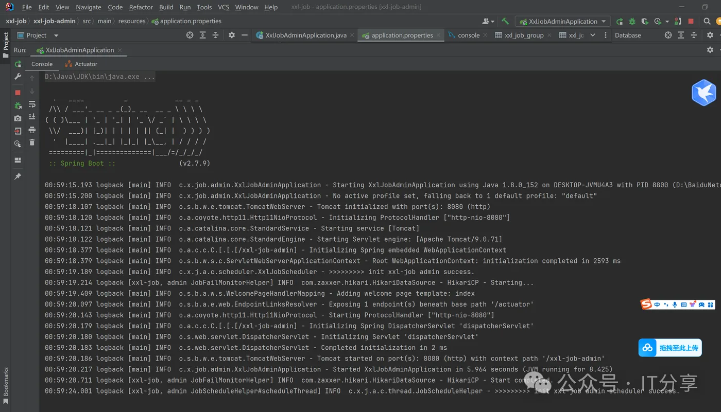Clear console with the trash icon
Screen dimensions: 721x412
point(32,142)
